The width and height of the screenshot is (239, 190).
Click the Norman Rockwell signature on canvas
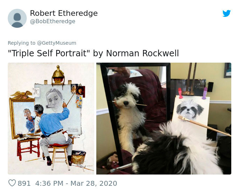[73, 130]
